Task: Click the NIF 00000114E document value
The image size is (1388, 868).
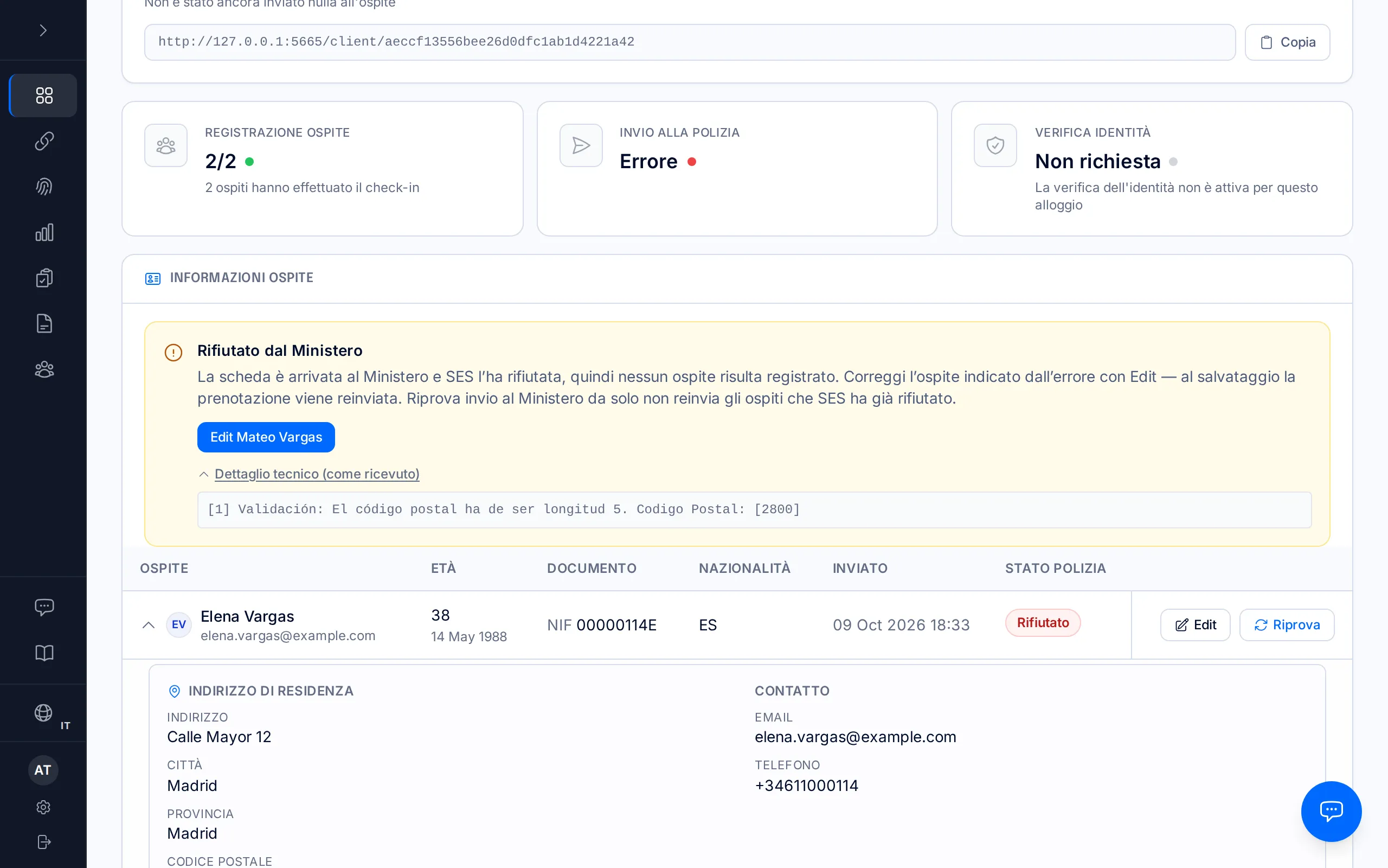Action: pos(602,624)
